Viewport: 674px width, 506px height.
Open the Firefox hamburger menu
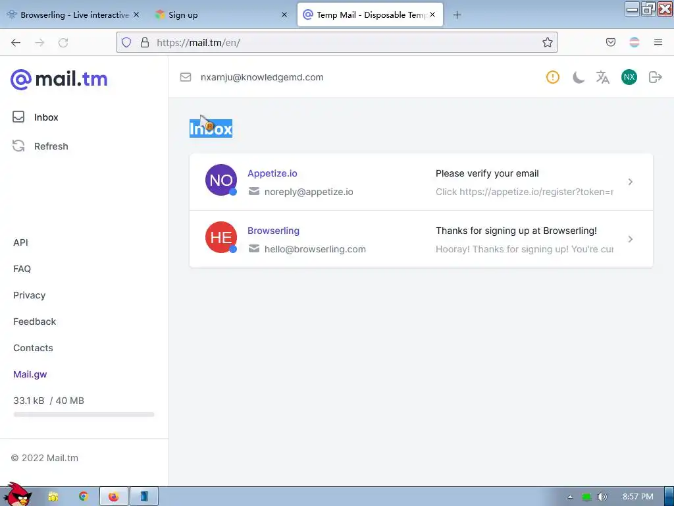pos(658,42)
